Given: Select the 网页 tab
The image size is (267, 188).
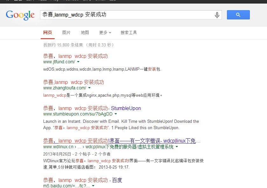Looking at the screenshot, I should point(48,33).
